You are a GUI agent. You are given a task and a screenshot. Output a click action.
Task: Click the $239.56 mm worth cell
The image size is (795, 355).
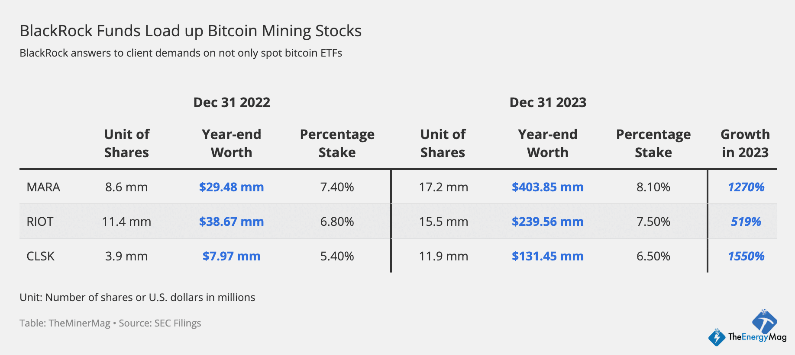(x=547, y=222)
